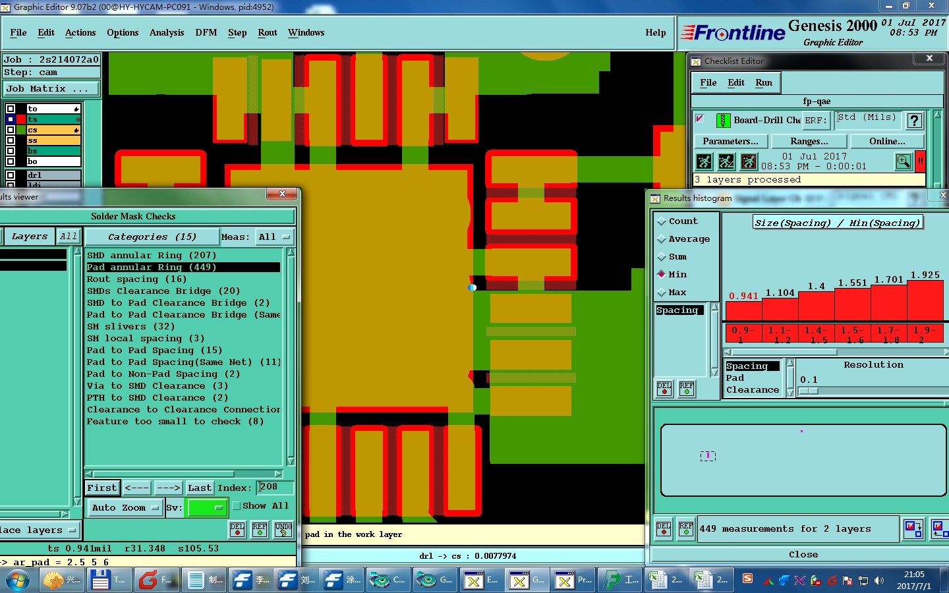Screen dimensions: 949x593
Task: Select the Average radio option
Action: 662,239
